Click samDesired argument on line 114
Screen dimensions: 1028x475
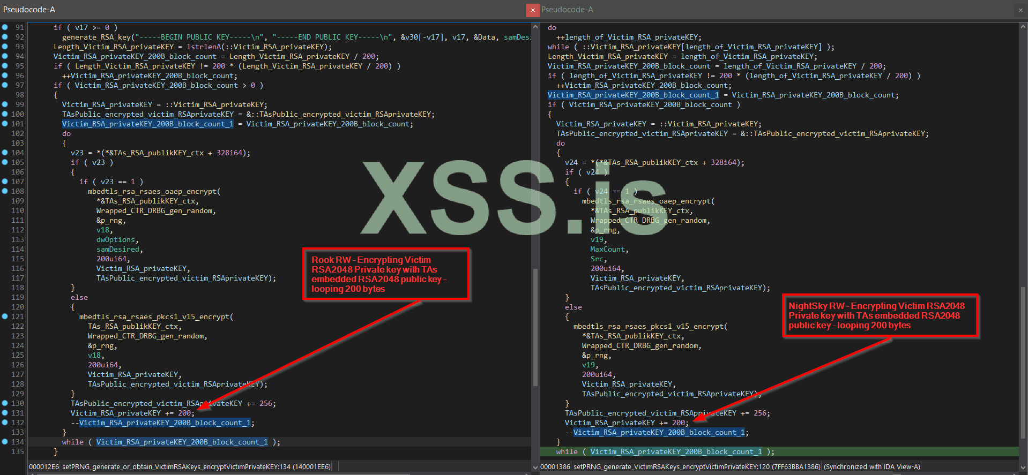point(118,249)
